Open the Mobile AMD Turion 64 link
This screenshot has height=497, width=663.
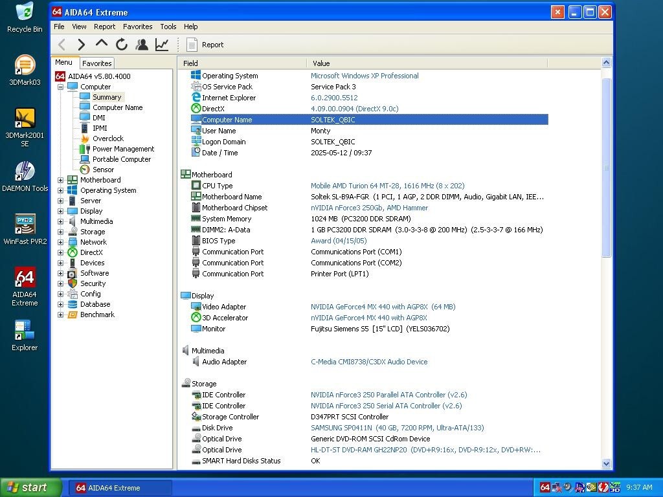(387, 186)
